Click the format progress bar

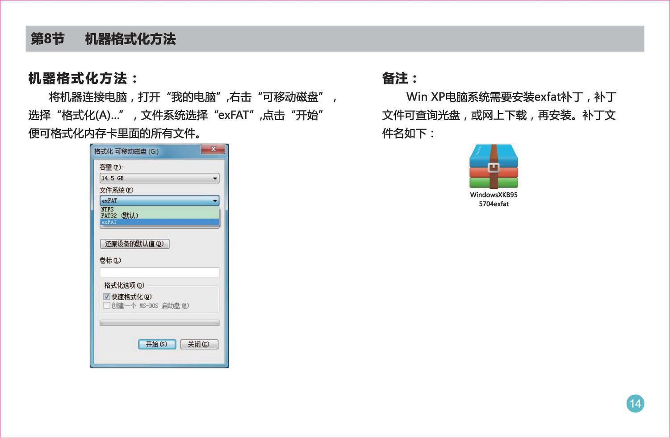(159, 323)
